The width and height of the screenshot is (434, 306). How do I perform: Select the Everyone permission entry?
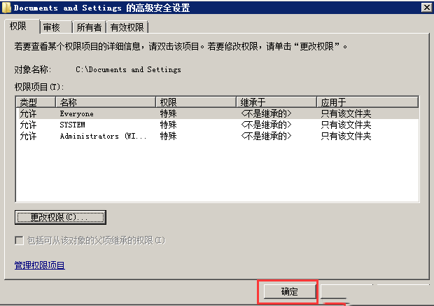tap(218, 113)
